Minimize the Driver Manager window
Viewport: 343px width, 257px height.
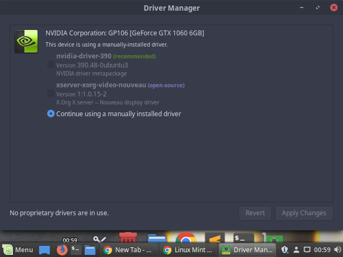[302, 7]
